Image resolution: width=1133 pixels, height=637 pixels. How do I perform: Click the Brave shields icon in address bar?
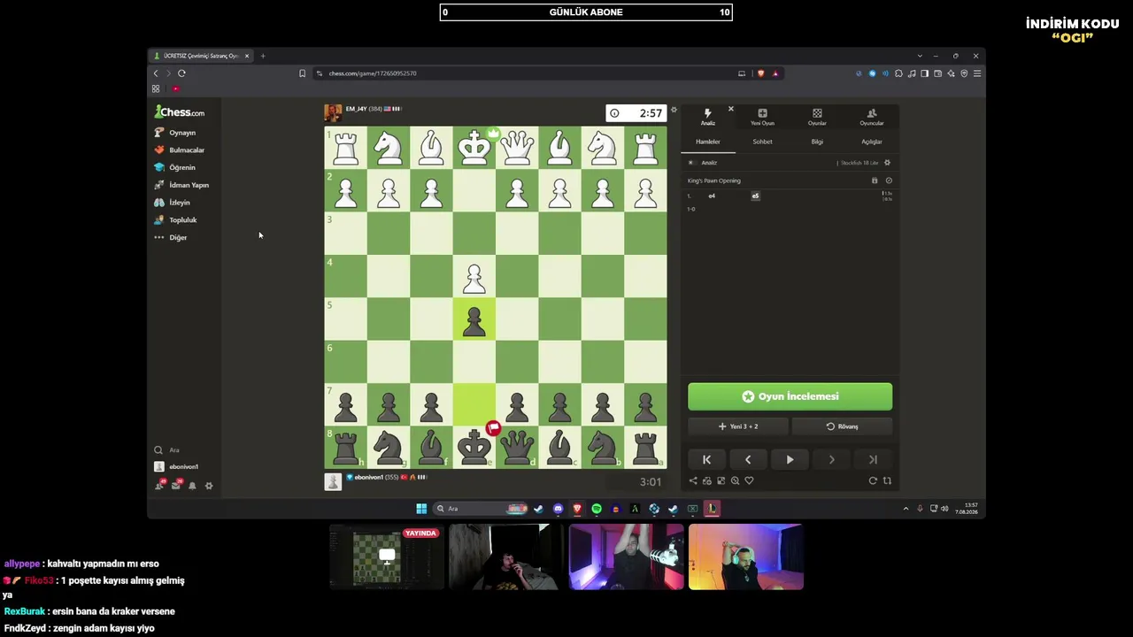[x=760, y=73]
